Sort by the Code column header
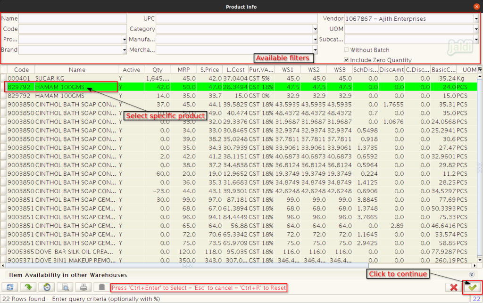The image size is (483, 303). [21, 70]
